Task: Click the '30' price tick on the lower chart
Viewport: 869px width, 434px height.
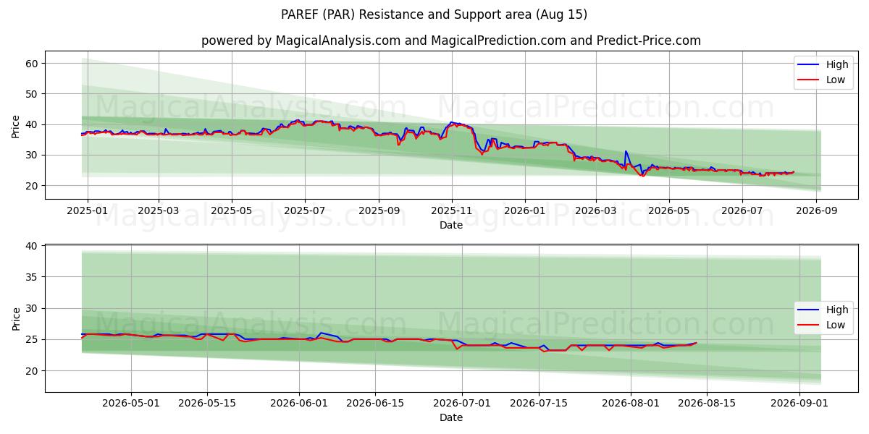Action: 33,309
